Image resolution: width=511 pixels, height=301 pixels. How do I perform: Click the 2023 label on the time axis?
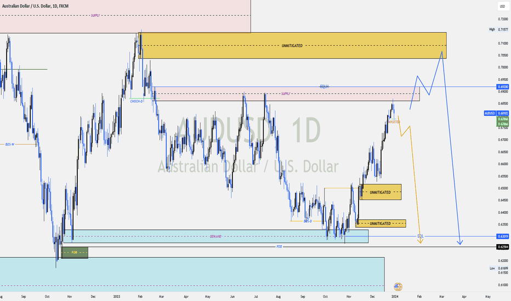117,297
